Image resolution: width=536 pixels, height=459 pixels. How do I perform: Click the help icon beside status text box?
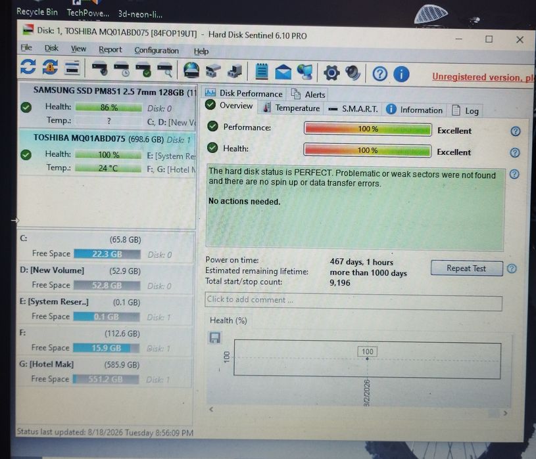514,175
